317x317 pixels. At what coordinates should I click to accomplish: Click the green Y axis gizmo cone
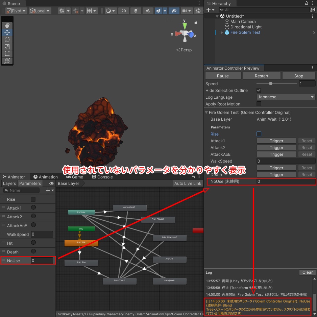185,26
